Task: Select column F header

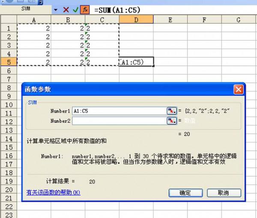Action: pos(204,20)
